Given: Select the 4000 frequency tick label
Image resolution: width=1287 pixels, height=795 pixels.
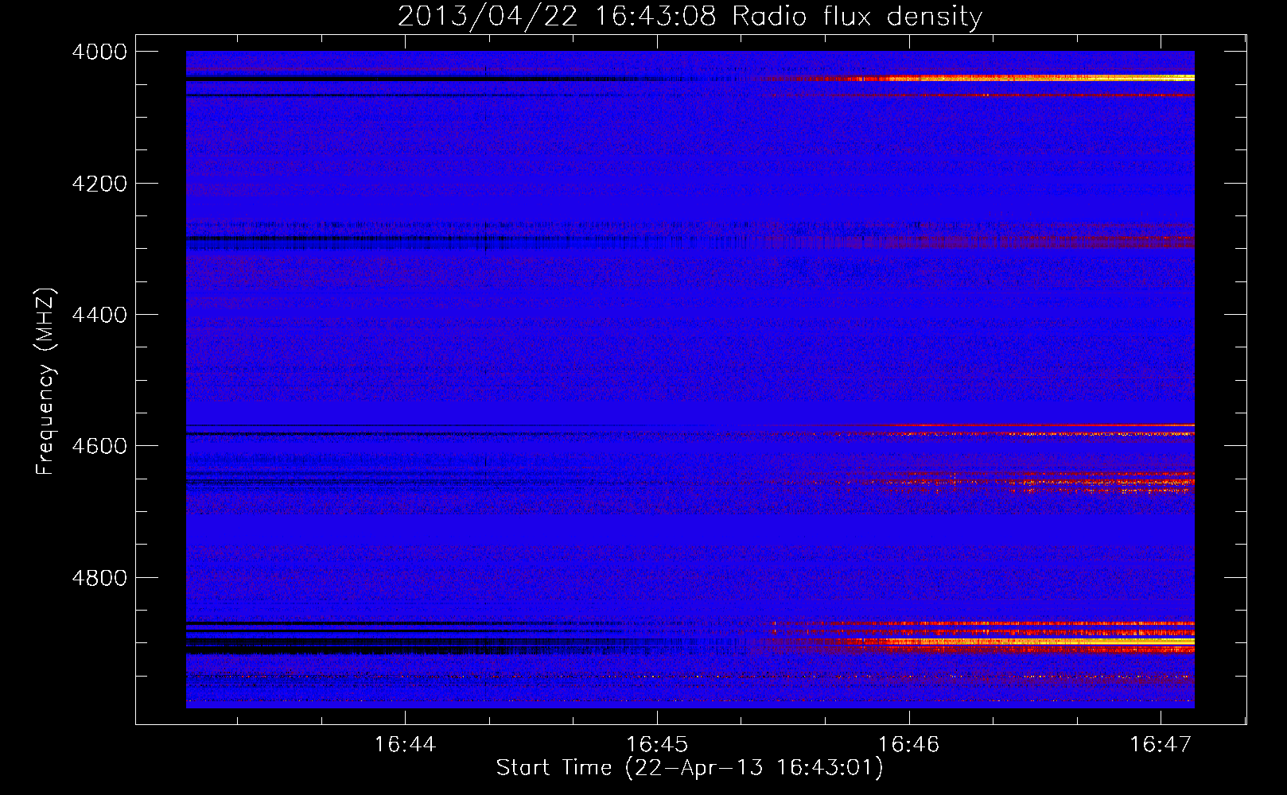Looking at the screenshot, I should [x=99, y=52].
